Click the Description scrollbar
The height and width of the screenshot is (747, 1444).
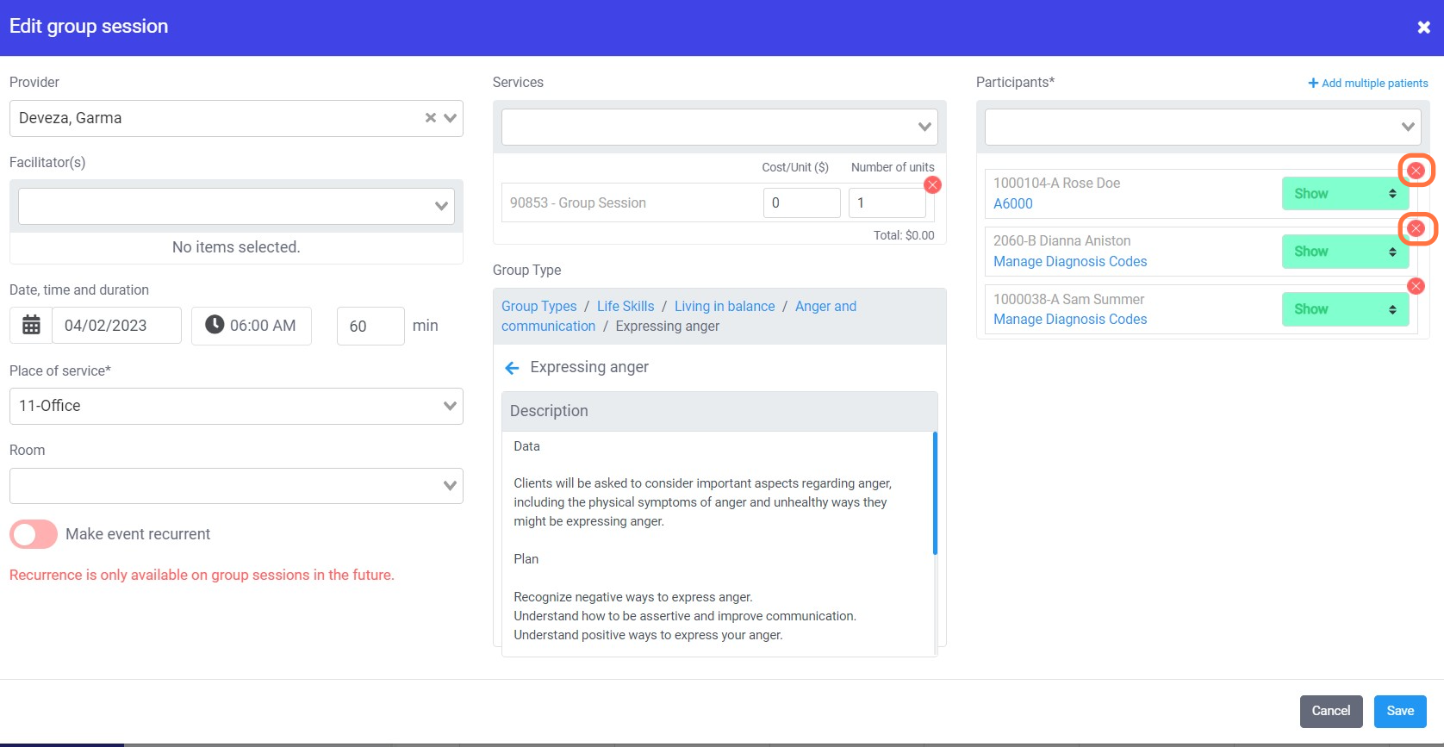coord(935,494)
